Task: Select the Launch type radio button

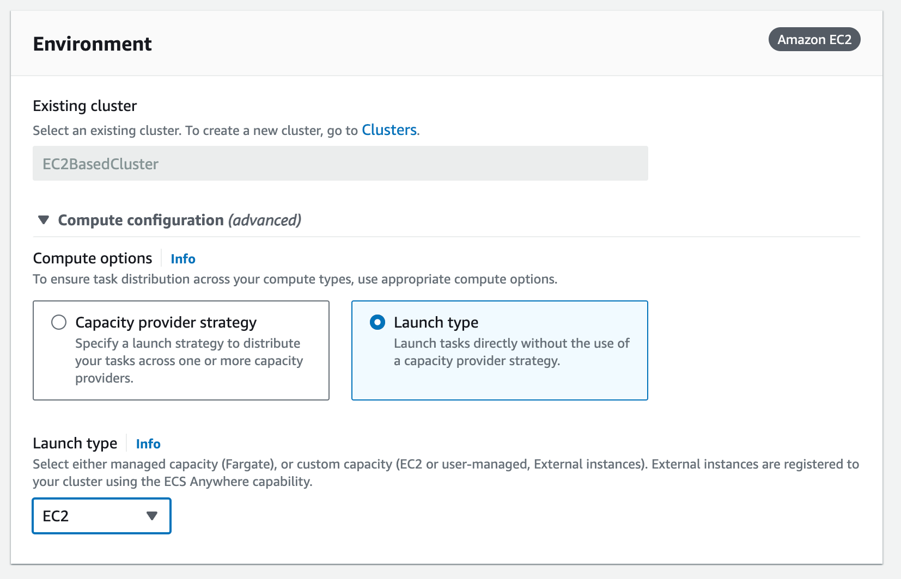Action: point(377,322)
